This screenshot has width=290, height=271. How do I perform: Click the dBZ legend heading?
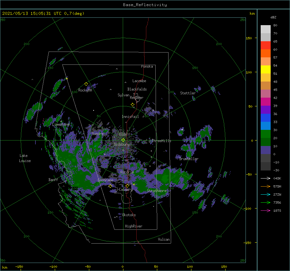tap(273, 17)
